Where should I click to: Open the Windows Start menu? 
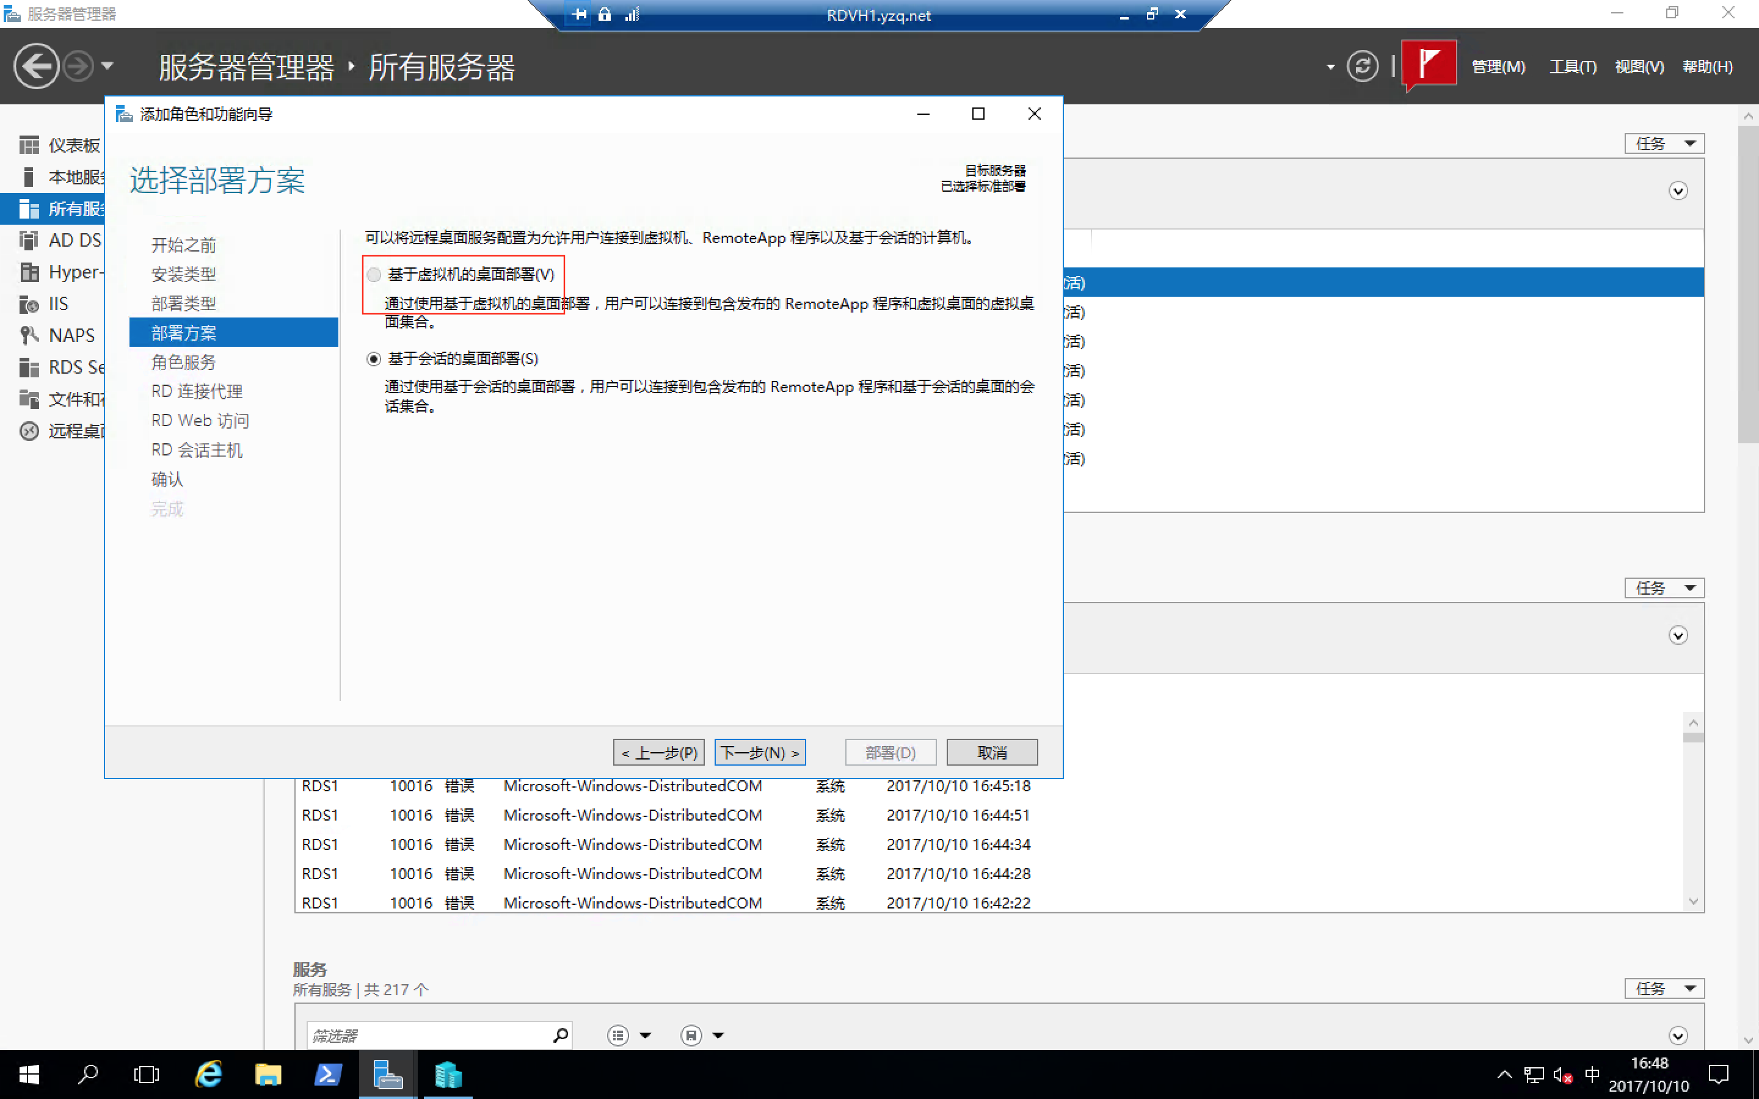pos(29,1075)
